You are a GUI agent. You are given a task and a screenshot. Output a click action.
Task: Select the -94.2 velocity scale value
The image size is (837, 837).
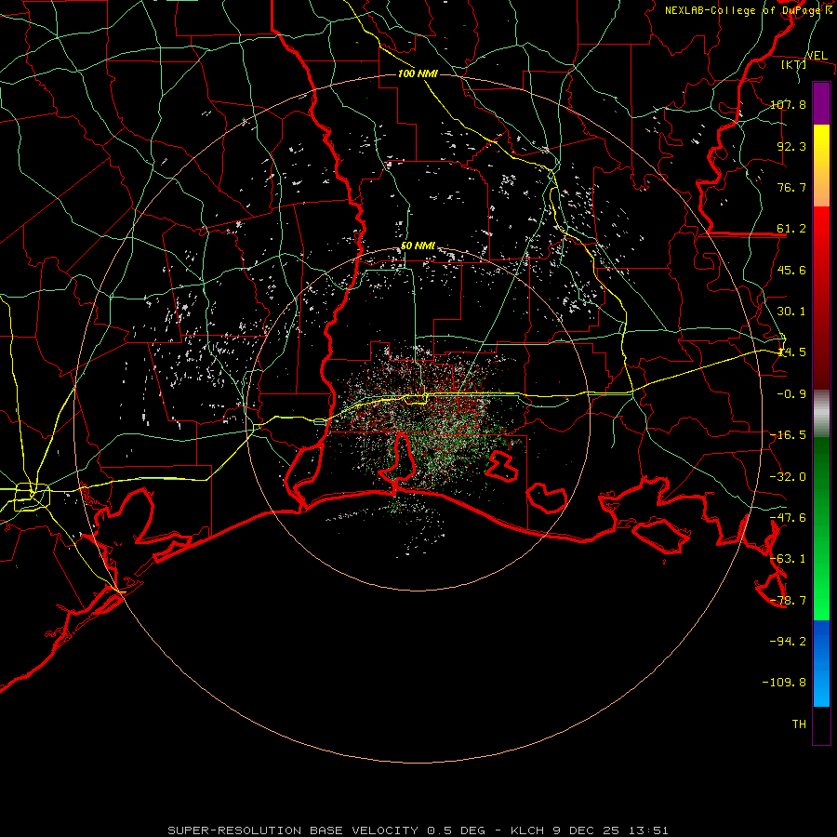tap(788, 641)
